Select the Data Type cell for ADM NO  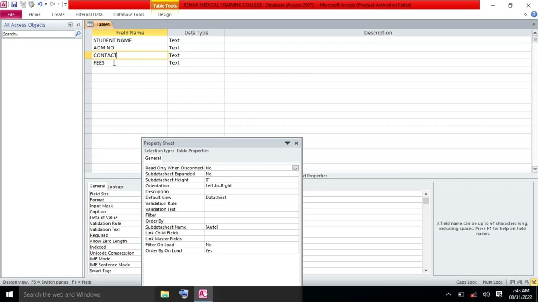pyautogui.click(x=196, y=48)
